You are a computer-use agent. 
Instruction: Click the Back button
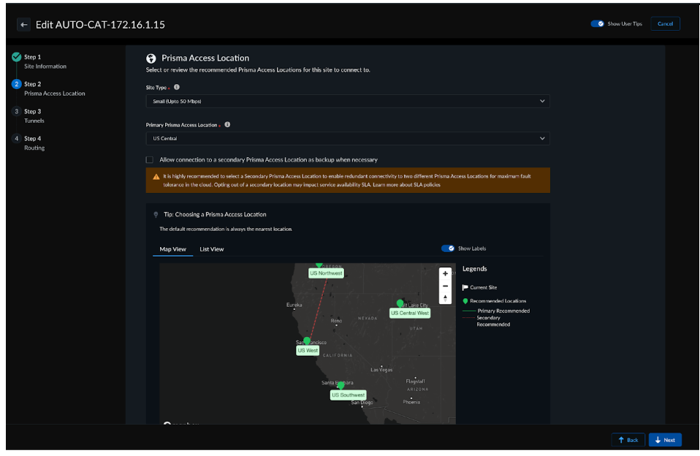point(628,440)
